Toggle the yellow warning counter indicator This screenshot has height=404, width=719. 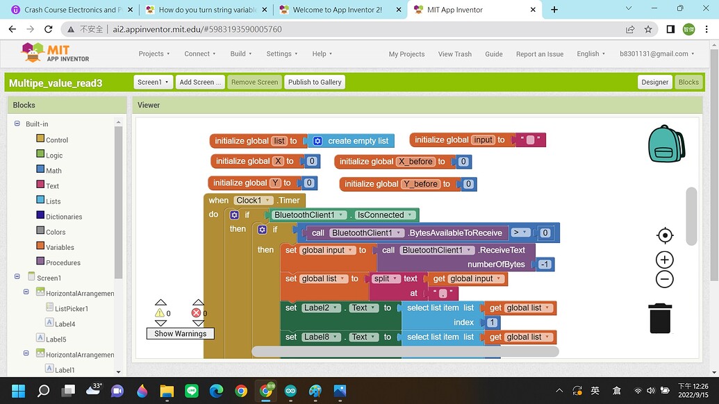coord(160,313)
